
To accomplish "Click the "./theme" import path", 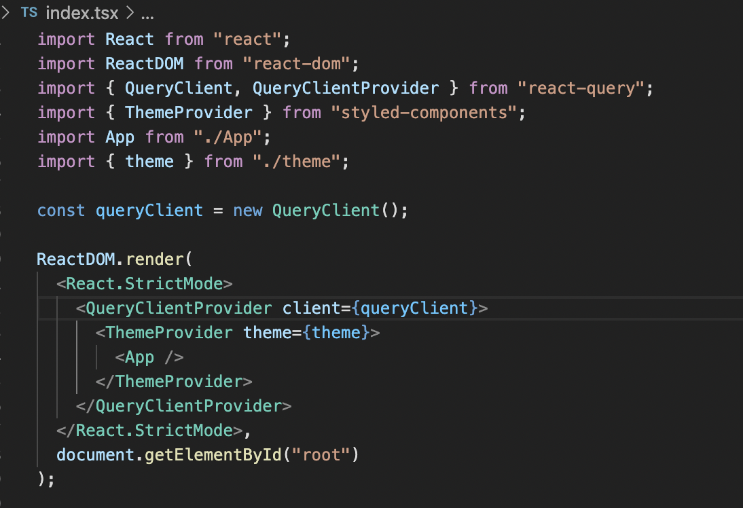I will click(297, 162).
